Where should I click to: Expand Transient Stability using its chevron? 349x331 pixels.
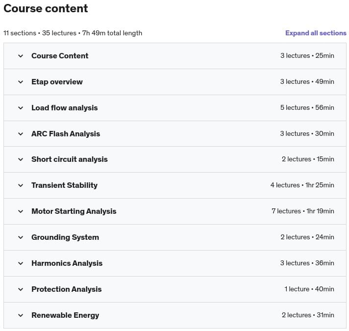pyautogui.click(x=21, y=185)
